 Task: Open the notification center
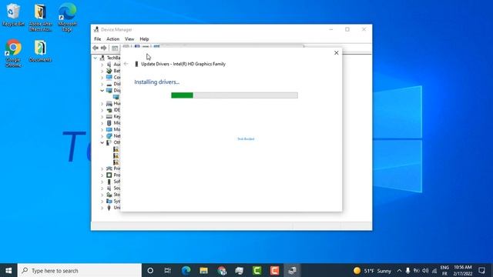[481, 270]
